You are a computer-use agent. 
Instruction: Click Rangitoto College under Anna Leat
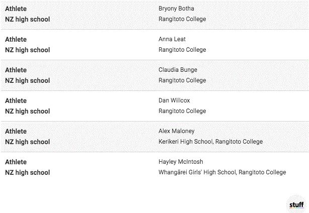[182, 50]
